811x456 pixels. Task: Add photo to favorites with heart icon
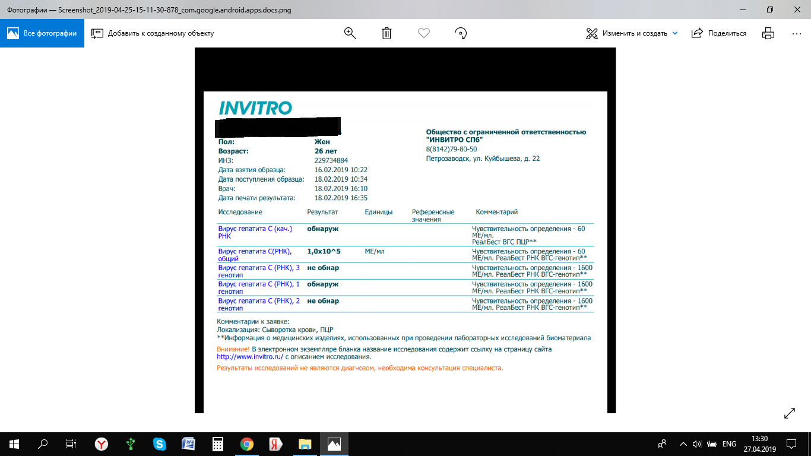[x=423, y=33]
